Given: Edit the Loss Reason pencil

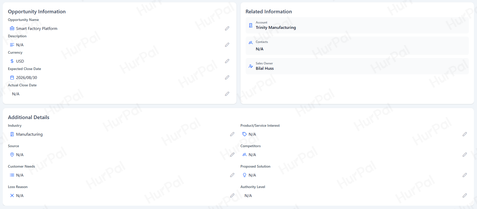Looking at the screenshot, I should coord(232,195).
